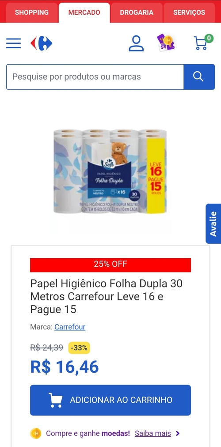Viewport: 221px width, 447px height.
Task: Open the hamburger navigation menu
Action: (13, 43)
